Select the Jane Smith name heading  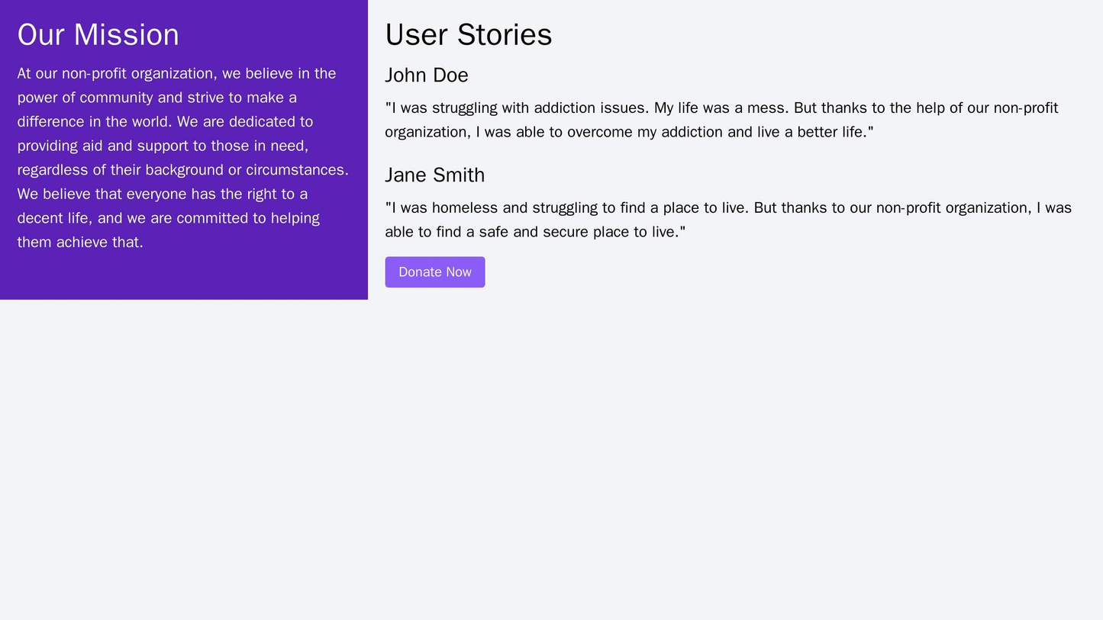point(434,175)
